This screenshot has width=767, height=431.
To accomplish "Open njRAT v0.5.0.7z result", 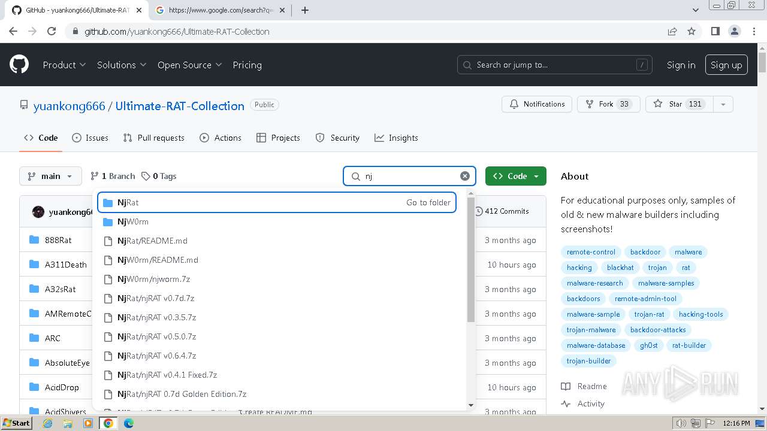I will click(277, 336).
